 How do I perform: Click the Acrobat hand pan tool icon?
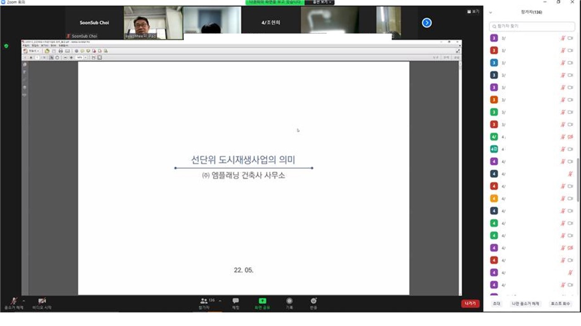click(57, 58)
